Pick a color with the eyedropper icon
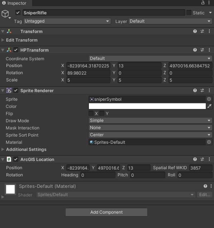214x228 pixels. pos(209,106)
